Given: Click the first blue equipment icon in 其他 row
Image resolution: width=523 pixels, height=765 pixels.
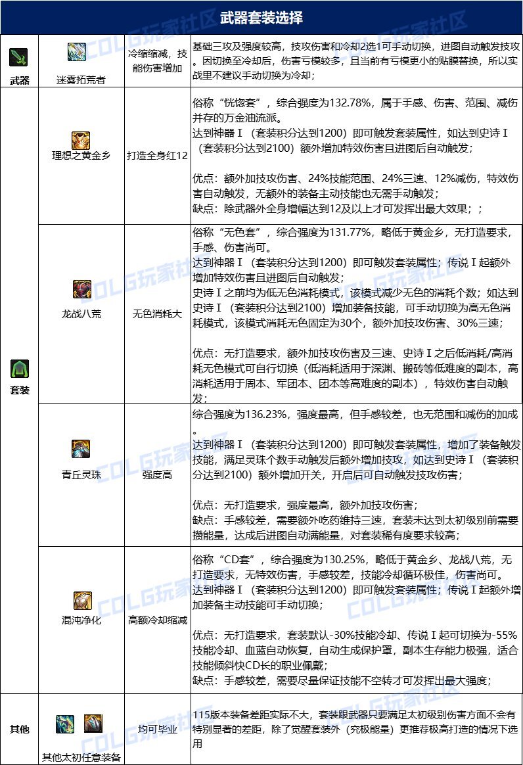Looking at the screenshot, I should tap(65, 724).
